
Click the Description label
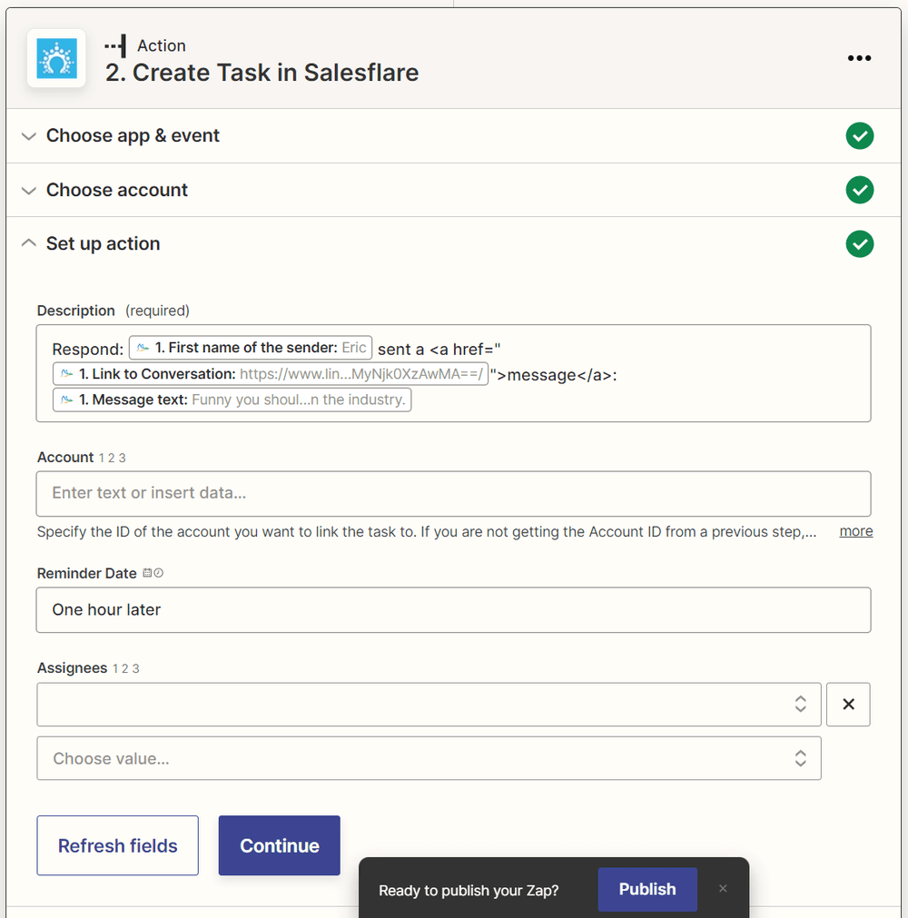[76, 311]
